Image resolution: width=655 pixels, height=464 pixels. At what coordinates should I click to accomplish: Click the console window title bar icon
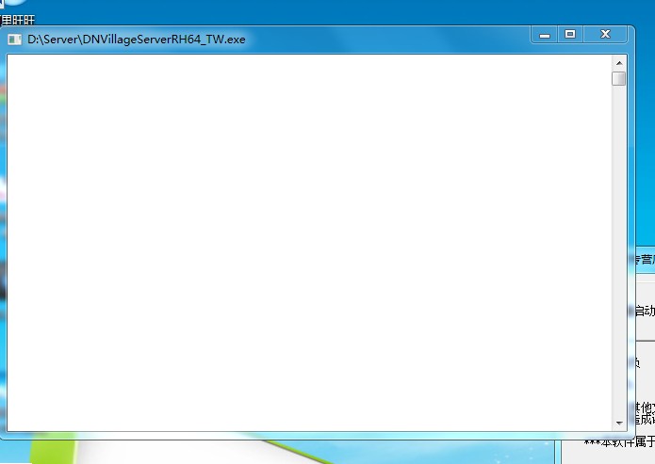click(15, 40)
